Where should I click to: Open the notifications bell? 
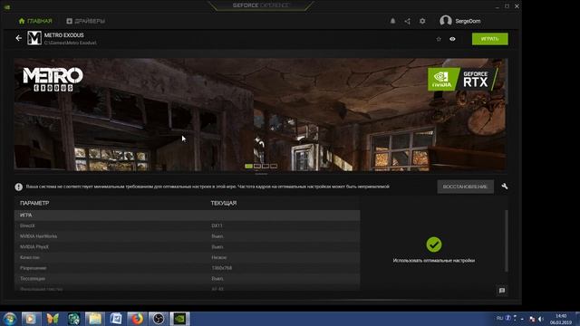coord(392,21)
